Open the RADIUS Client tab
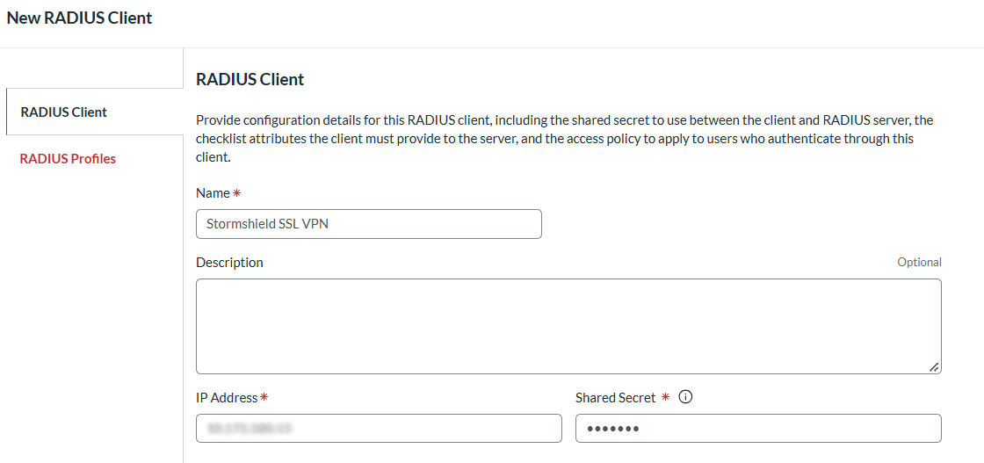984x463 pixels. pos(95,112)
